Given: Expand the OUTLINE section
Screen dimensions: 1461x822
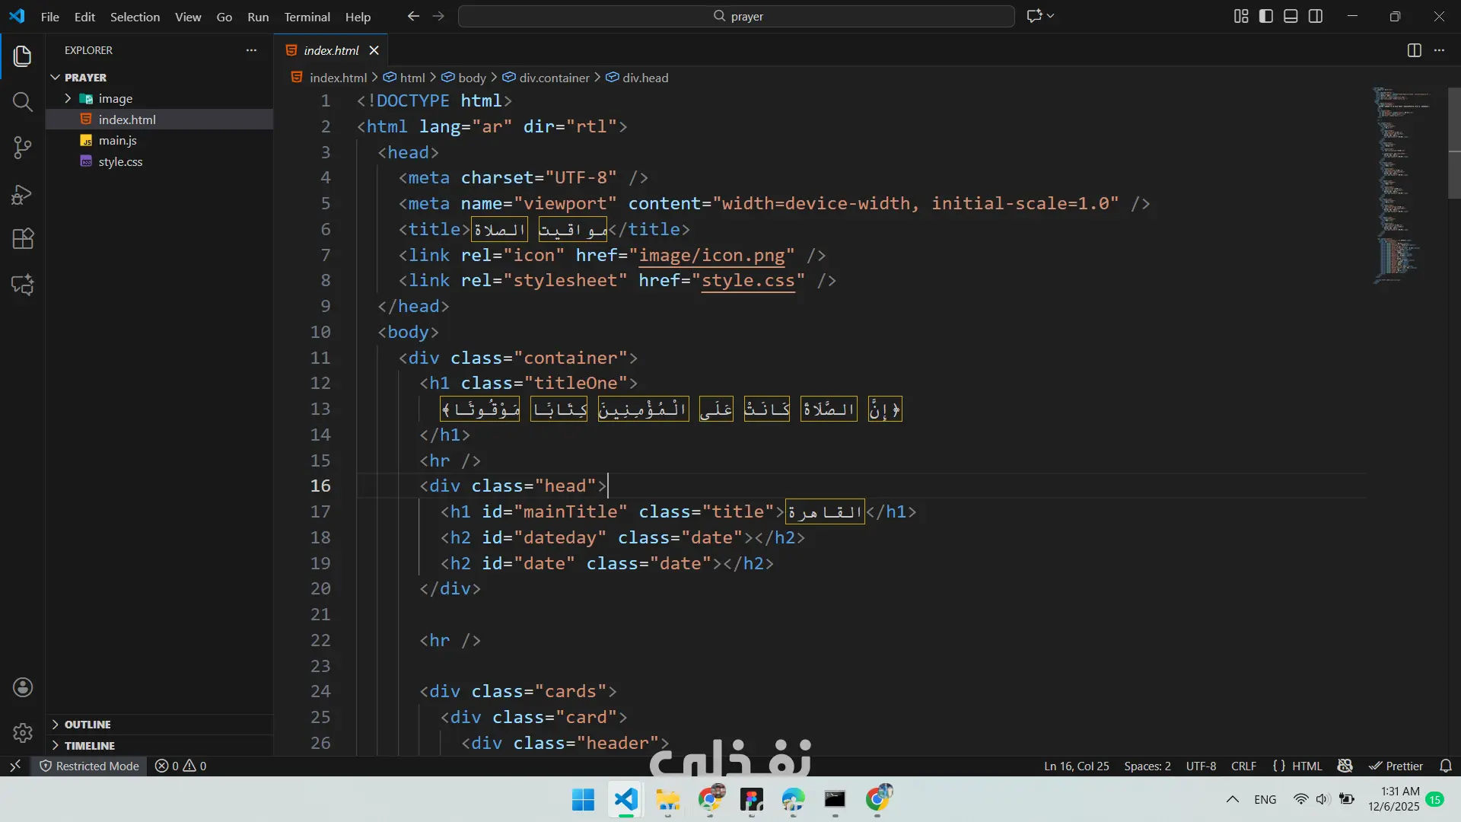Looking at the screenshot, I should pos(88,724).
